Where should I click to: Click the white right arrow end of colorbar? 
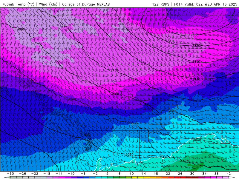232,178
